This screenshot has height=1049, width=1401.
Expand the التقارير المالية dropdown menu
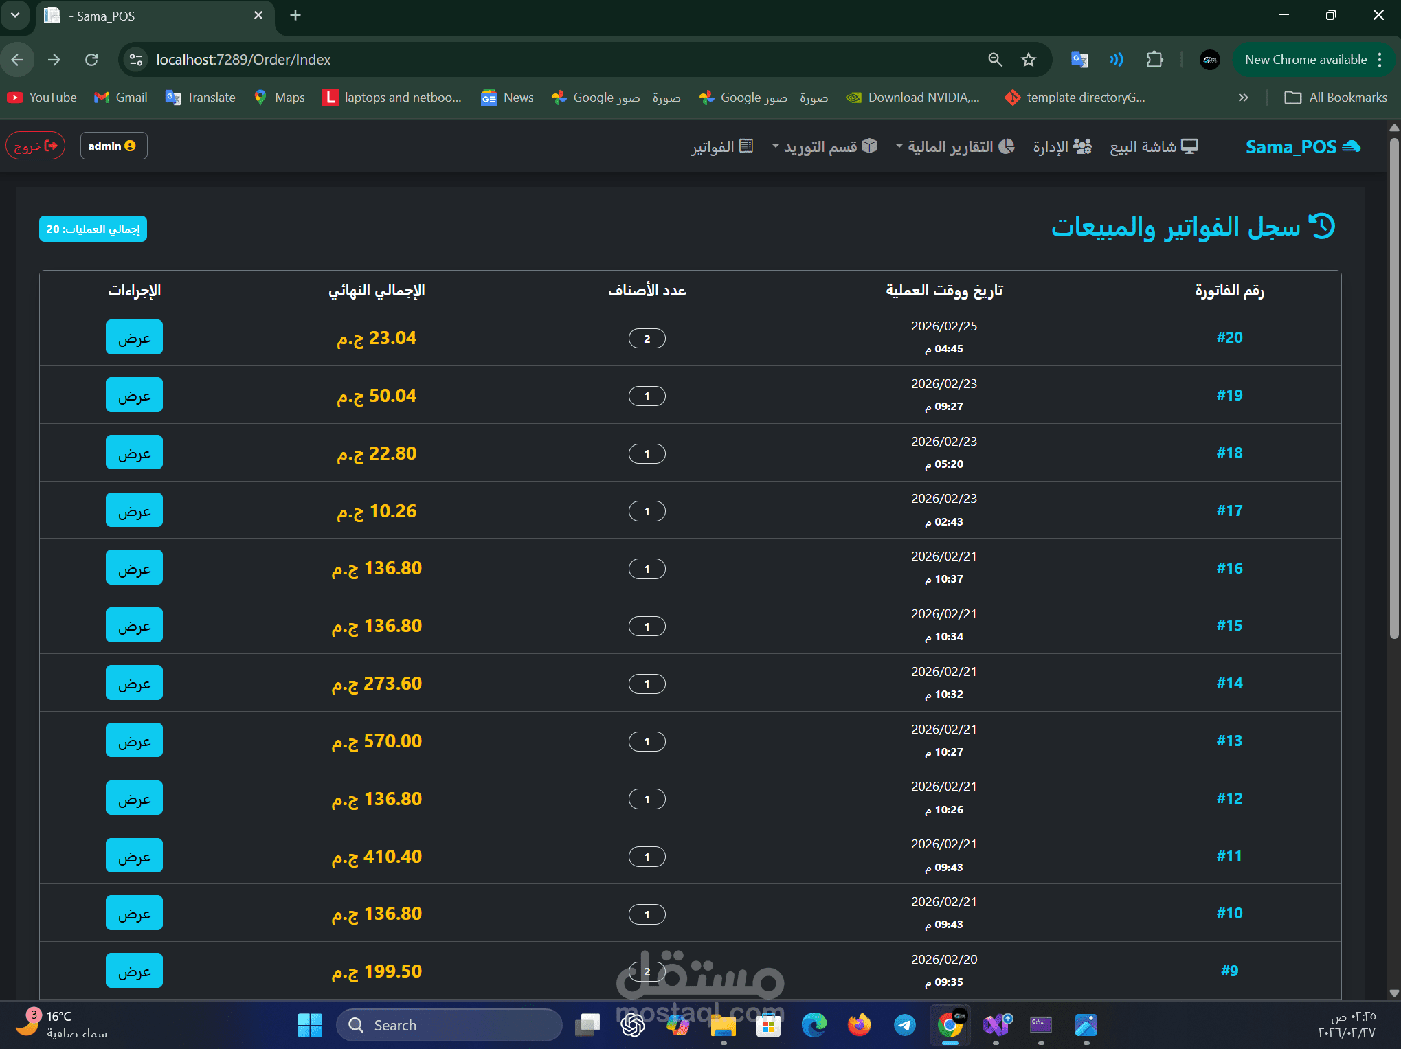pyautogui.click(x=955, y=146)
